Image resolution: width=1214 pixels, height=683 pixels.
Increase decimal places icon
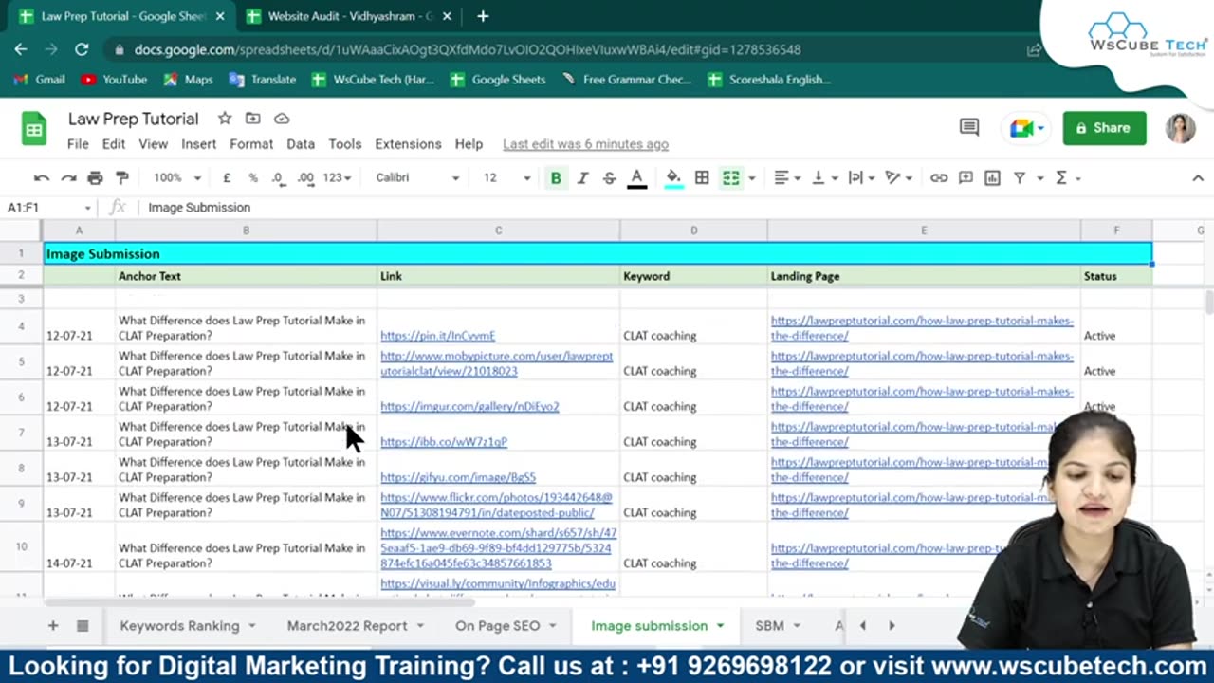(x=305, y=177)
